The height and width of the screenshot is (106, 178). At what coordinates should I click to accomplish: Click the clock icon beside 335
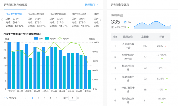[125, 22]
